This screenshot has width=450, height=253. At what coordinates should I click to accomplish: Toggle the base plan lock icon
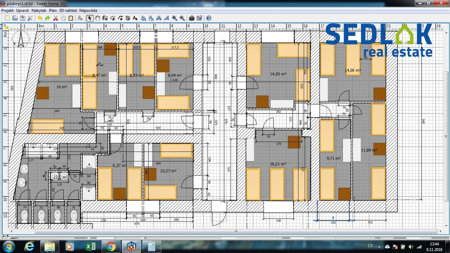click(6, 27)
